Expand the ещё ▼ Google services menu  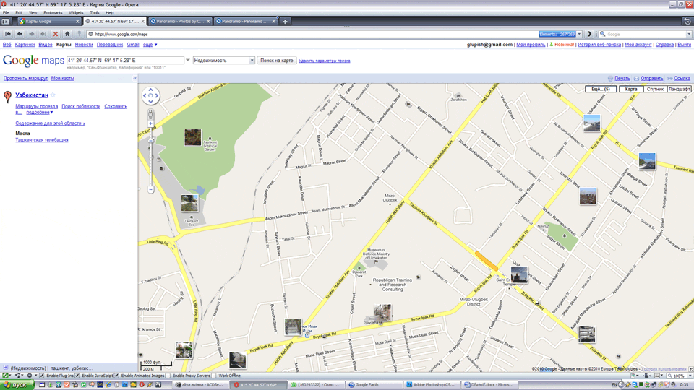(150, 45)
